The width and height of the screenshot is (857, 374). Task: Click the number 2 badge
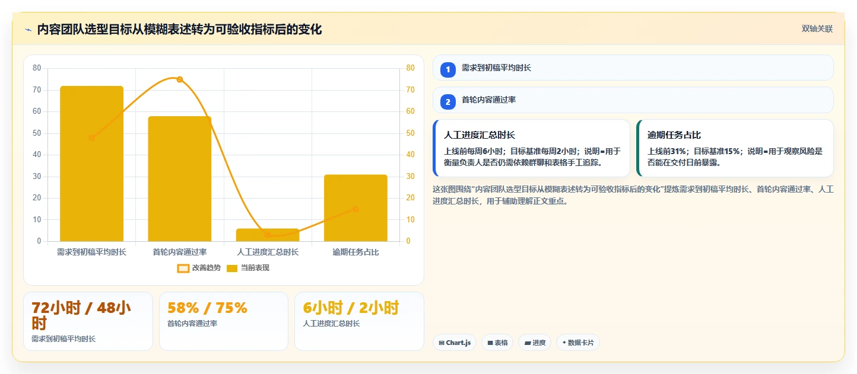click(x=448, y=102)
